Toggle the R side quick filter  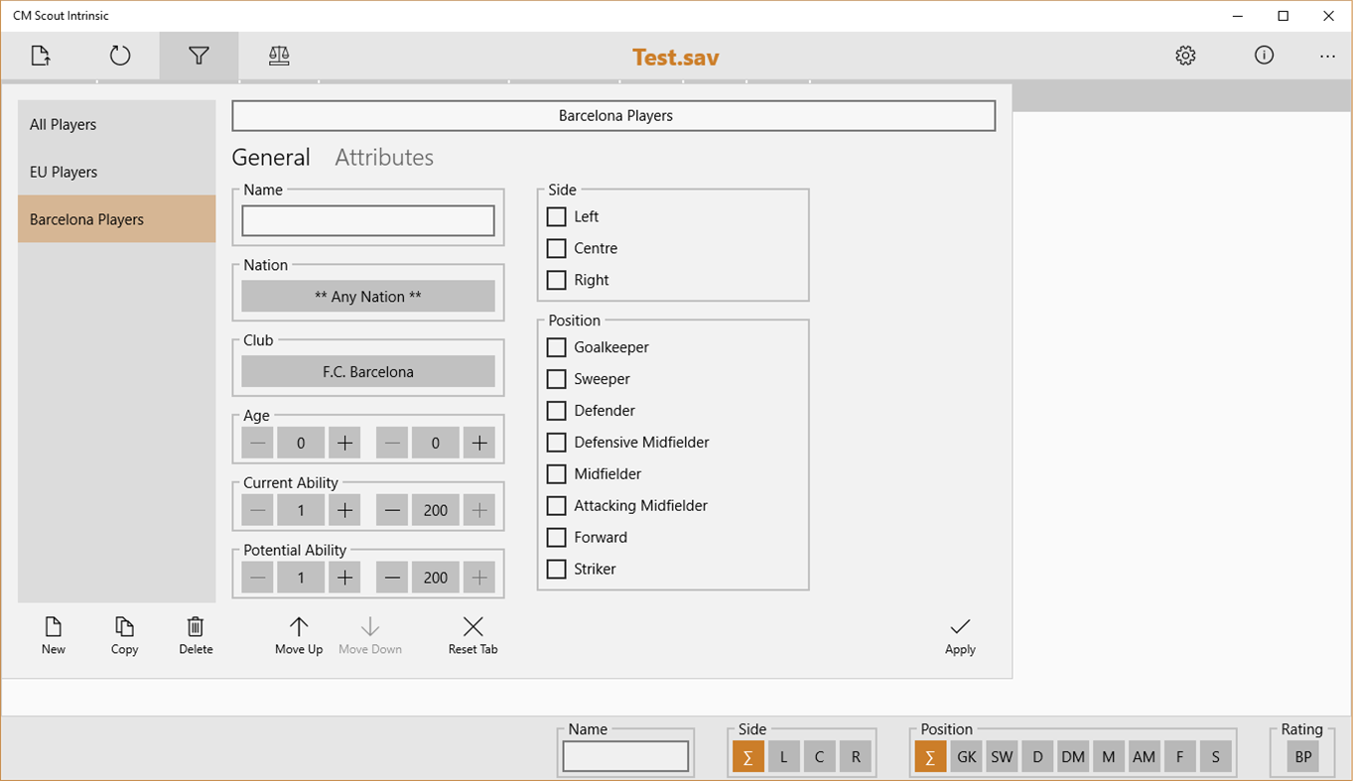(856, 757)
